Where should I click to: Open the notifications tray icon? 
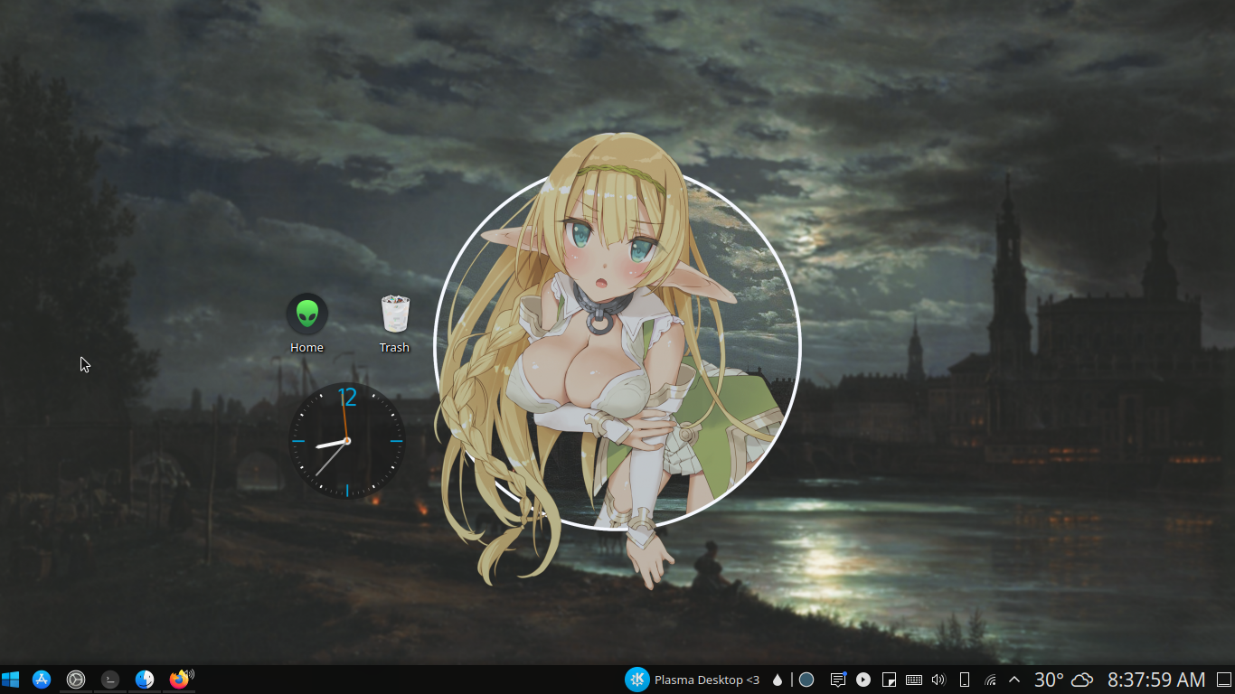coord(838,680)
